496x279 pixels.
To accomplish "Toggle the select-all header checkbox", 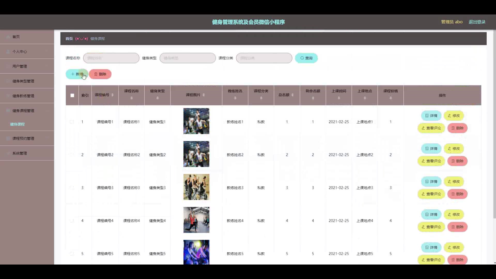I will click(72, 95).
